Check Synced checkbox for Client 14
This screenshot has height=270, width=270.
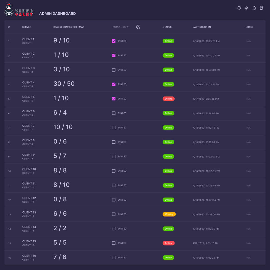114,229
